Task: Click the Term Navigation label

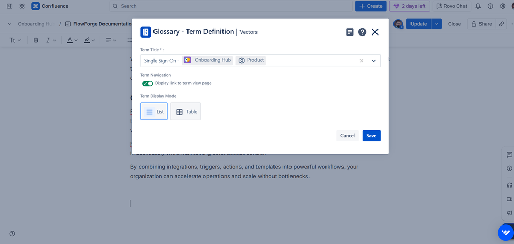Action: click(156, 75)
